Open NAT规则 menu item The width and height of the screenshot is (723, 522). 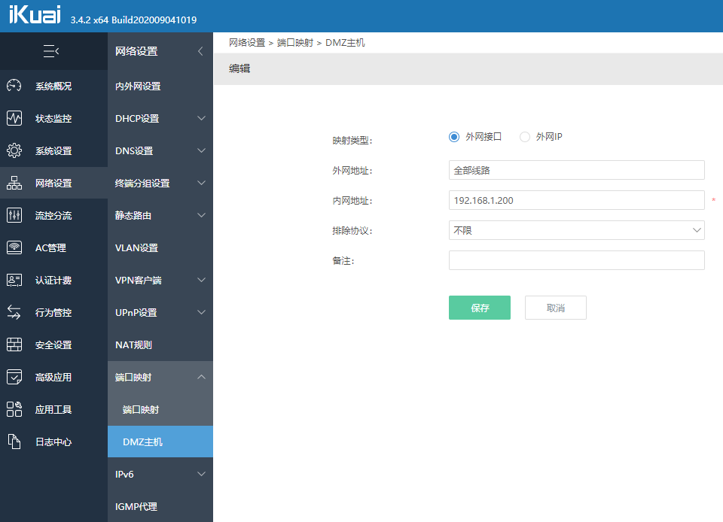pos(160,344)
